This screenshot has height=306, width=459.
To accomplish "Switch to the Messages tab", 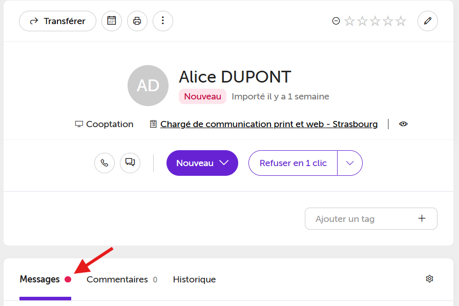I will (x=46, y=280).
